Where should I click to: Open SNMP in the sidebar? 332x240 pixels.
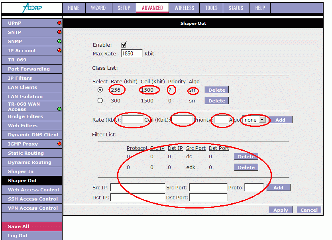pyautogui.click(x=32, y=41)
